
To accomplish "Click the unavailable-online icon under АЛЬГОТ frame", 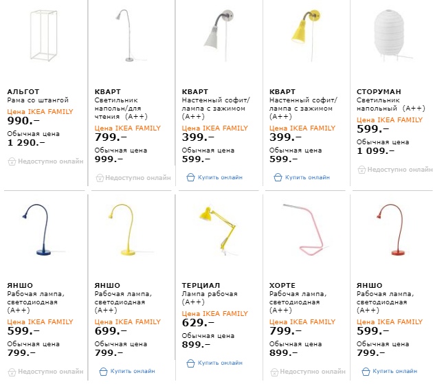I will [12, 161].
